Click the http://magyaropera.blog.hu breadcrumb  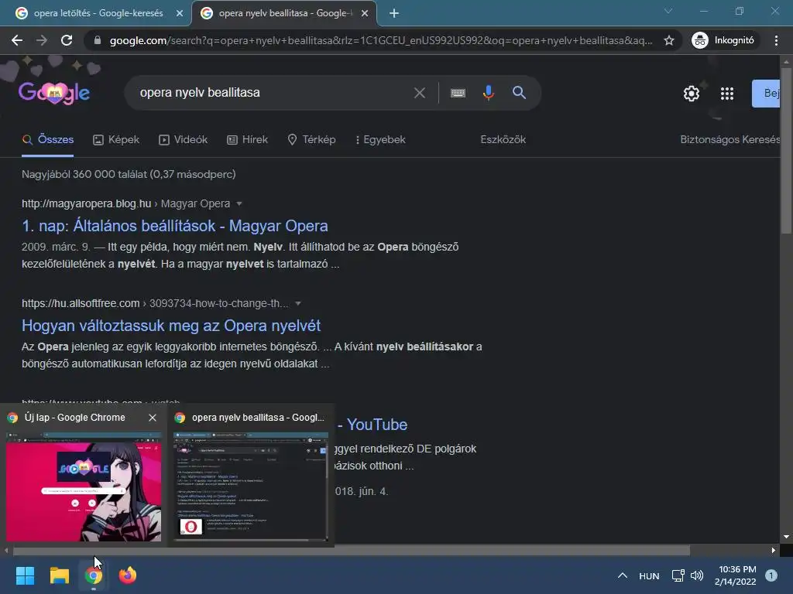pyautogui.click(x=87, y=203)
